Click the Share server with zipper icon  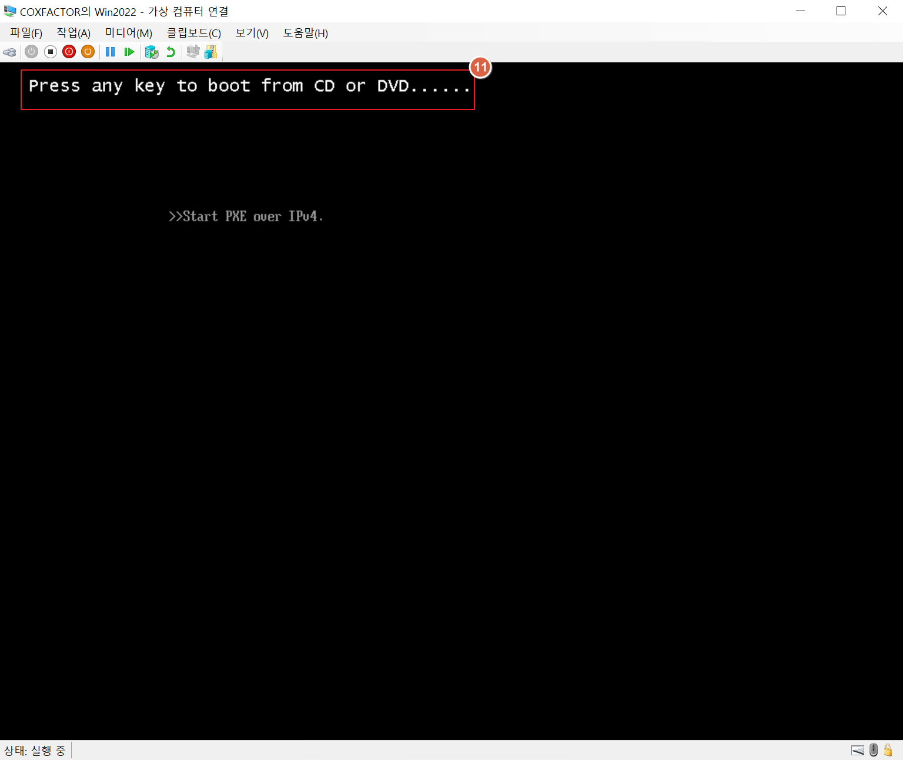click(x=211, y=52)
